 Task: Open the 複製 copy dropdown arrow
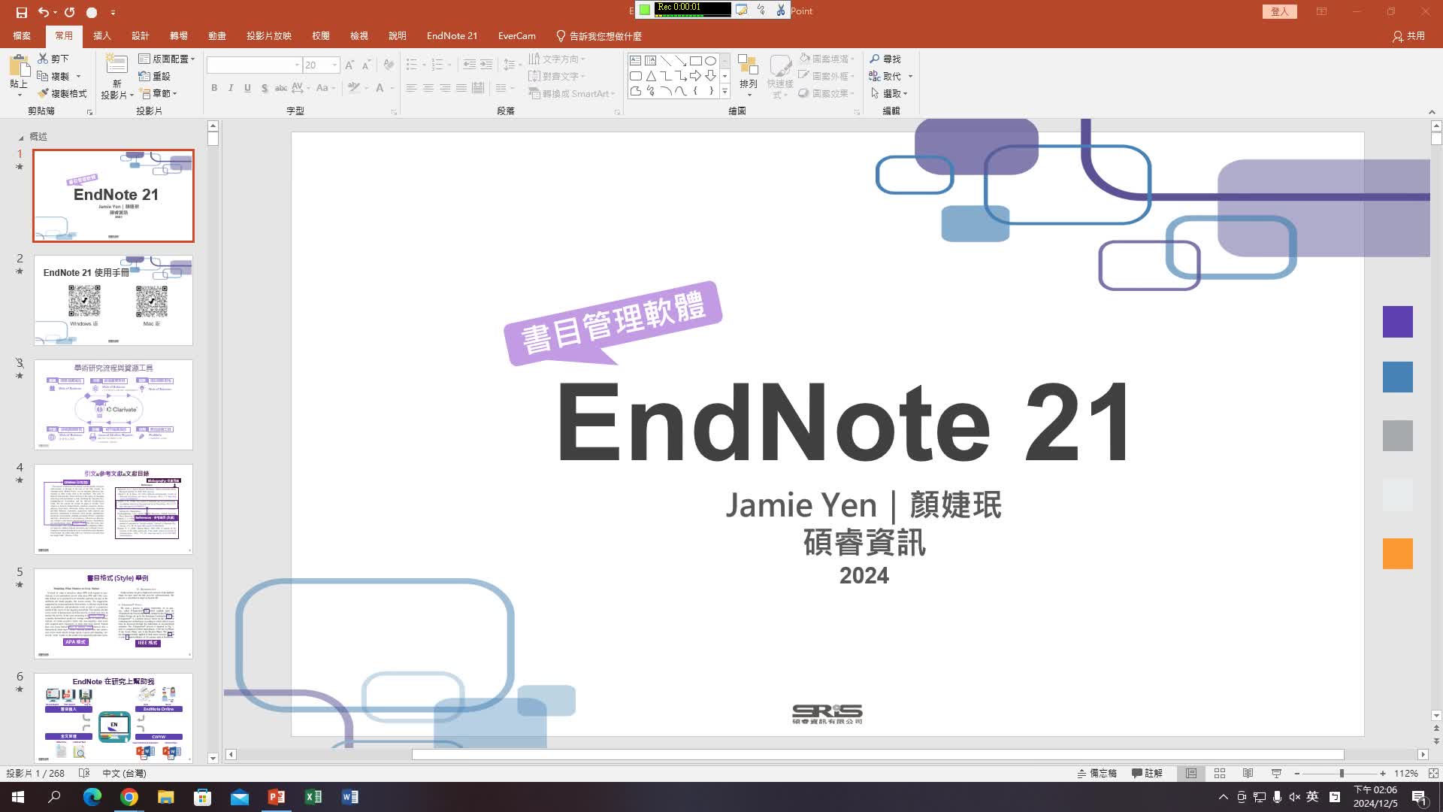coord(78,76)
